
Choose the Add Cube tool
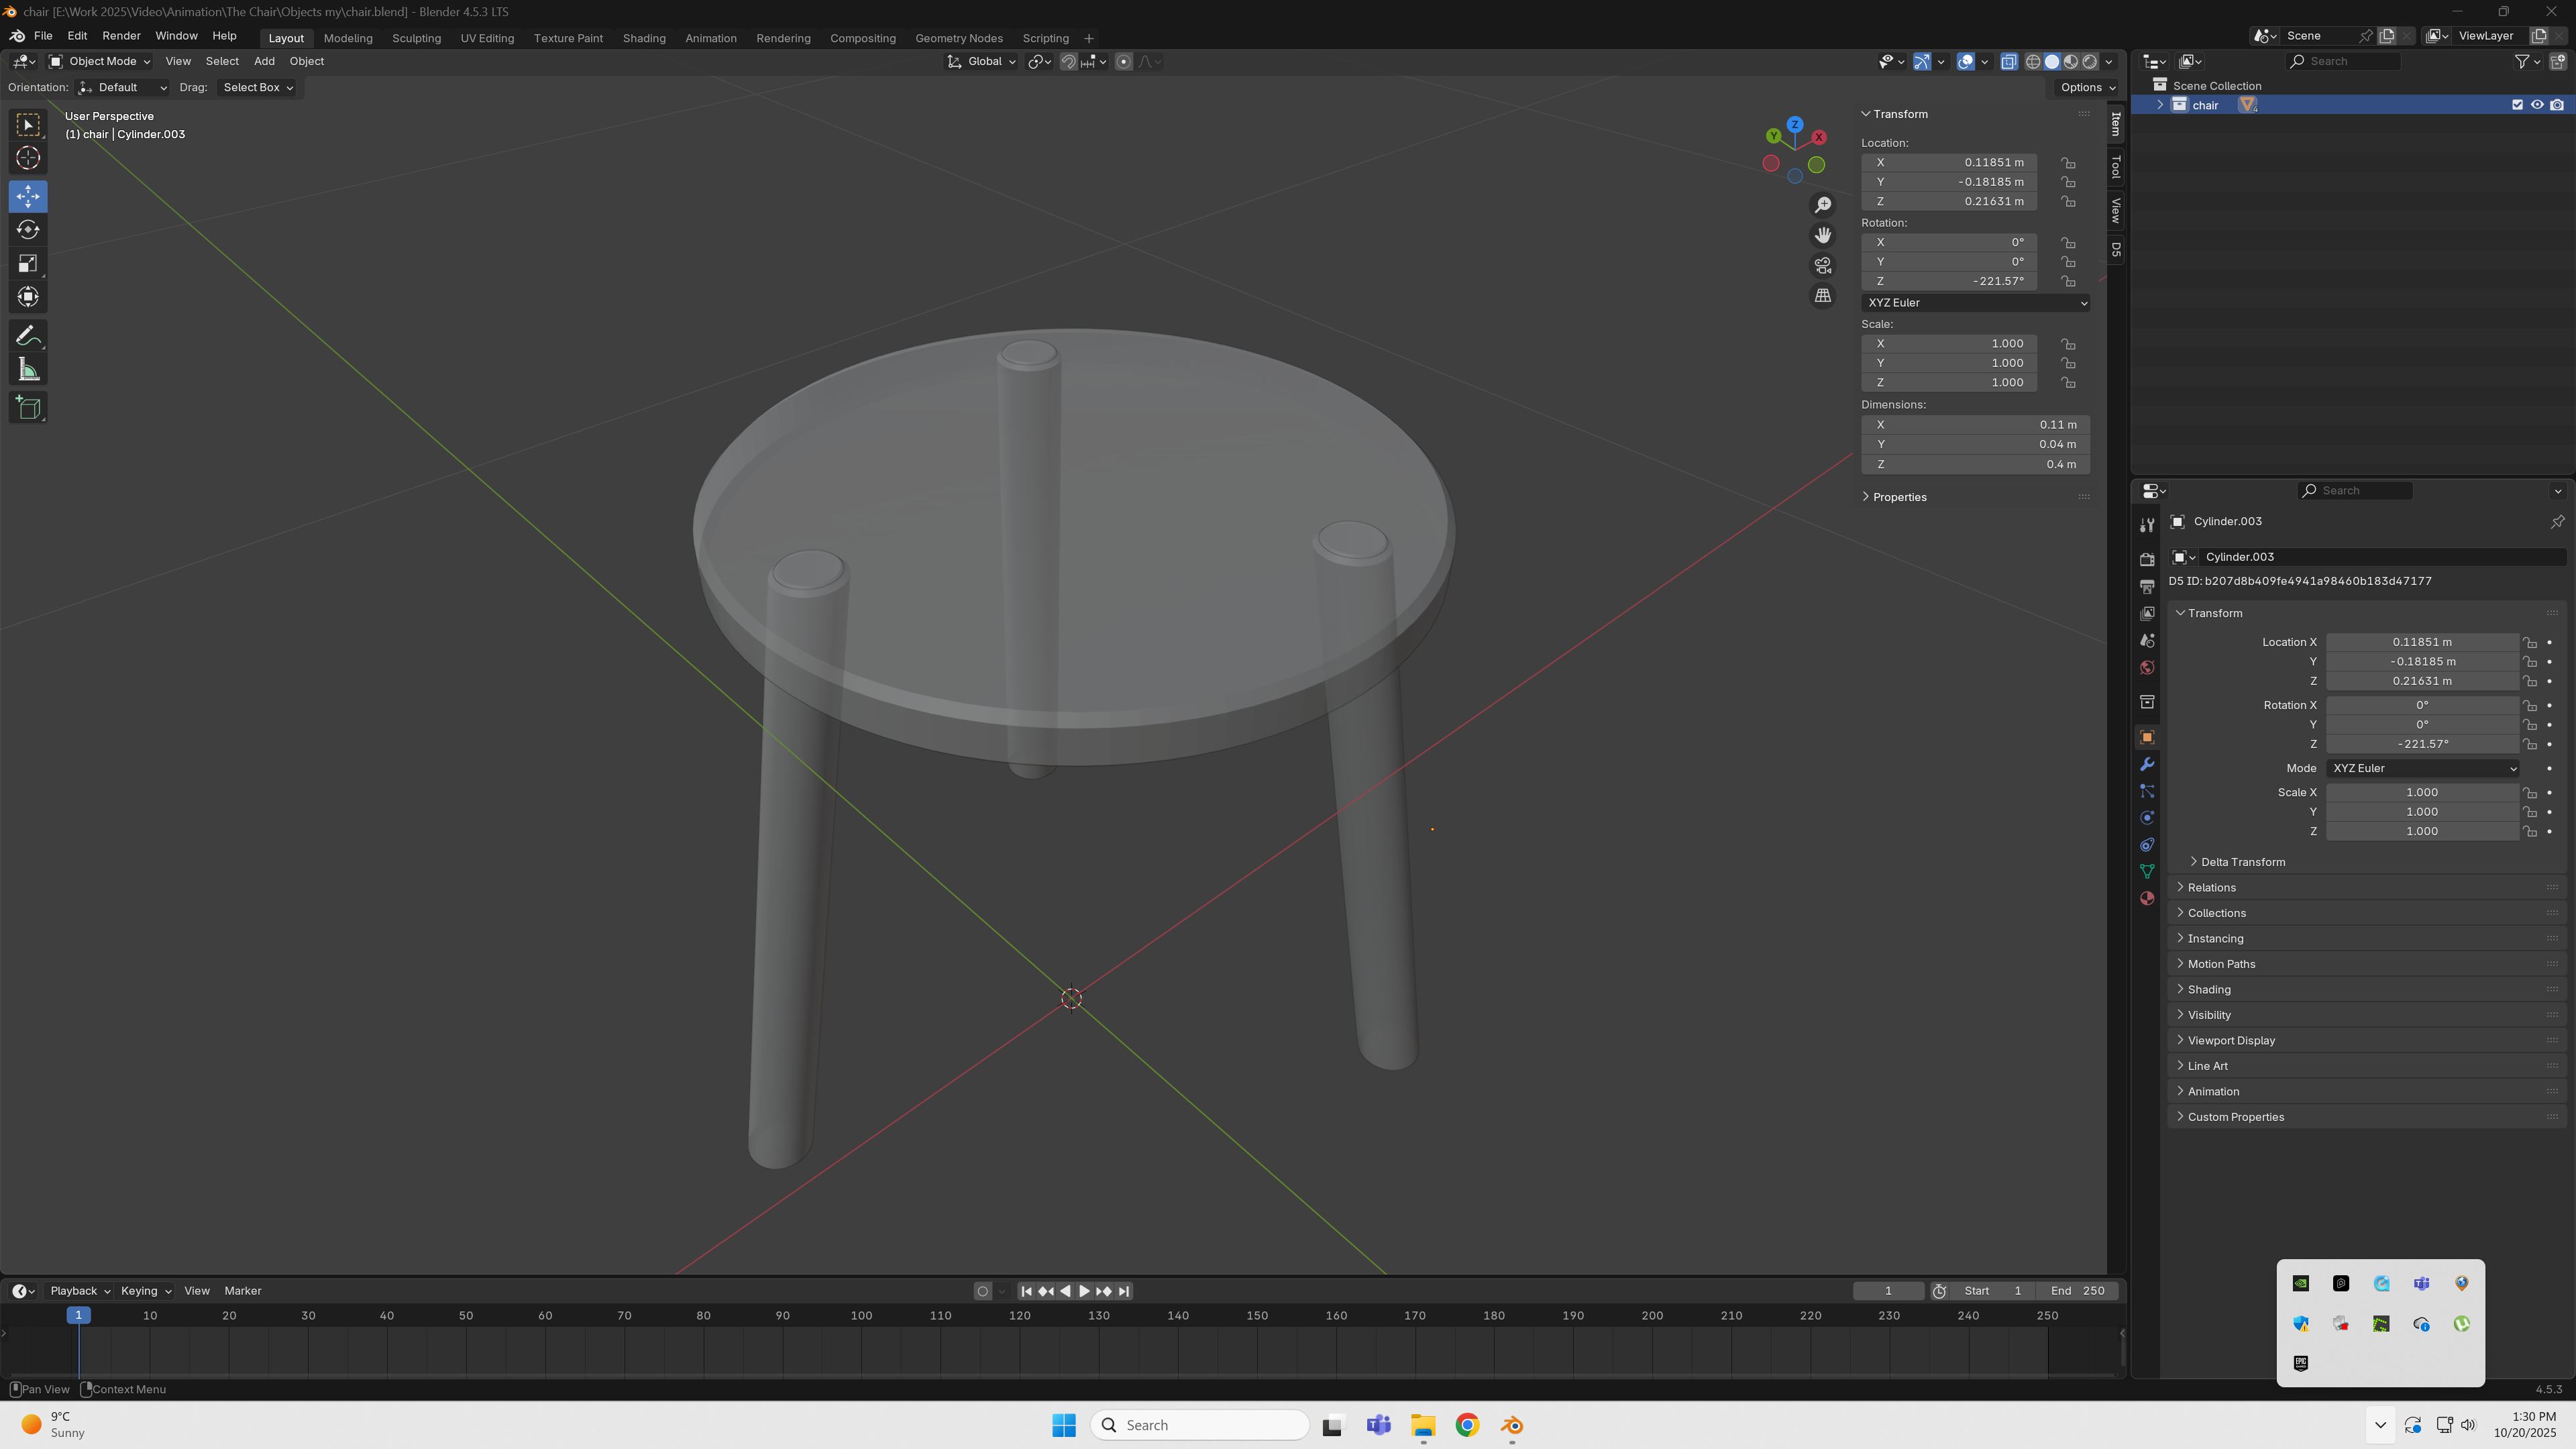[28, 408]
